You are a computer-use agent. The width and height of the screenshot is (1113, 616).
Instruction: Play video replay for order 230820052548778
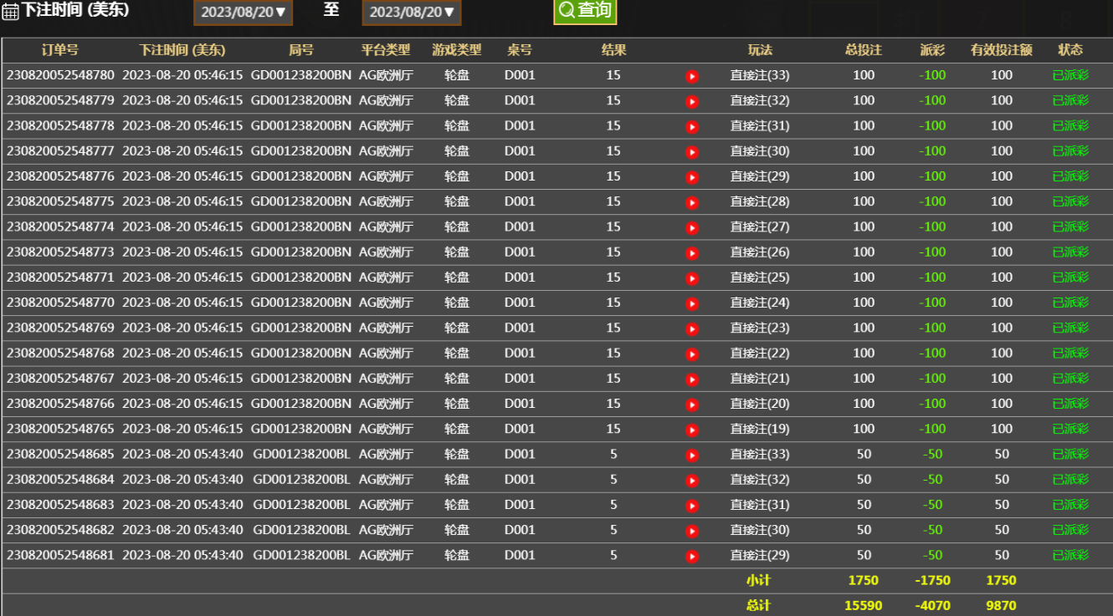(692, 127)
